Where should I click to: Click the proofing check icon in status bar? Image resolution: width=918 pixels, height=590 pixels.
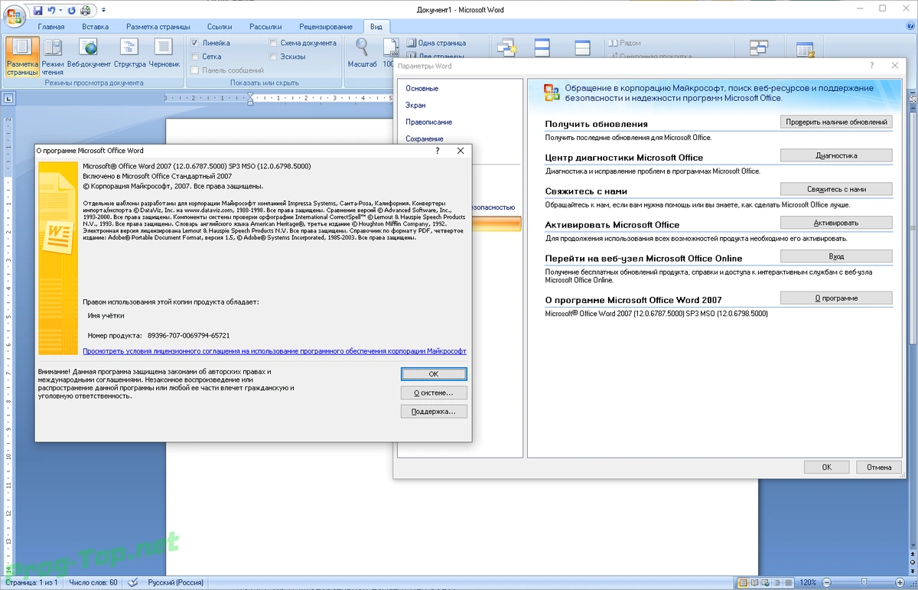[132, 583]
